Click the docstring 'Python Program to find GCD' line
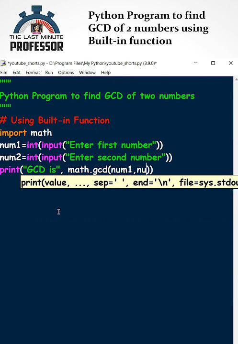 coord(97,96)
